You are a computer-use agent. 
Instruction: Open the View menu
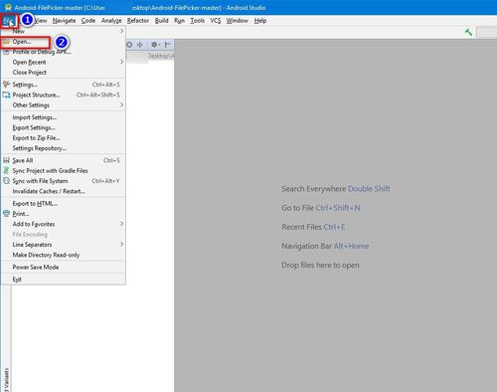coord(41,21)
